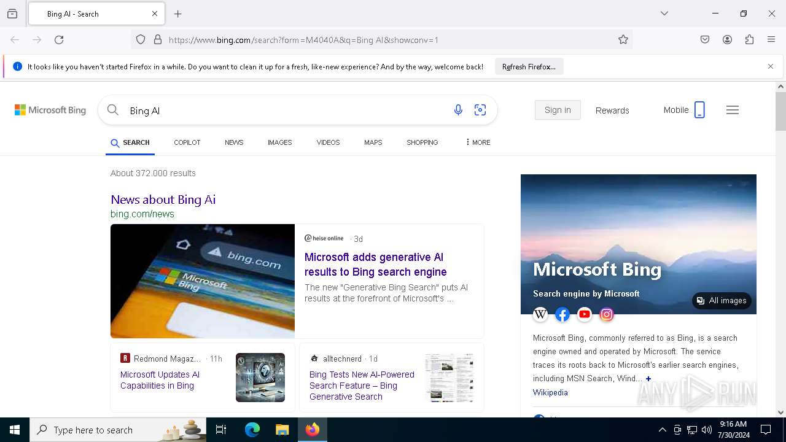This screenshot has width=786, height=442.
Task: Open the Windows Start menu
Action: click(15, 430)
